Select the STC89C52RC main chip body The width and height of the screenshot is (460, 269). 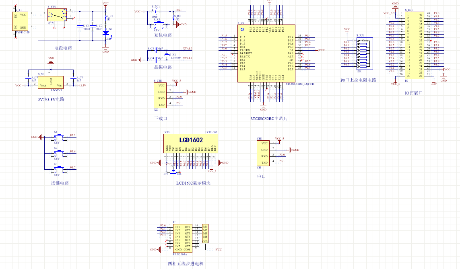click(x=266, y=53)
